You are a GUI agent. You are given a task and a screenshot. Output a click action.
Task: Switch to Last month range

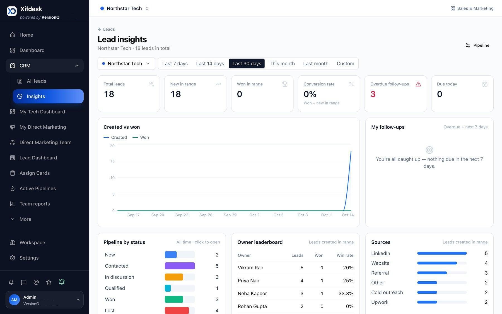[316, 64]
